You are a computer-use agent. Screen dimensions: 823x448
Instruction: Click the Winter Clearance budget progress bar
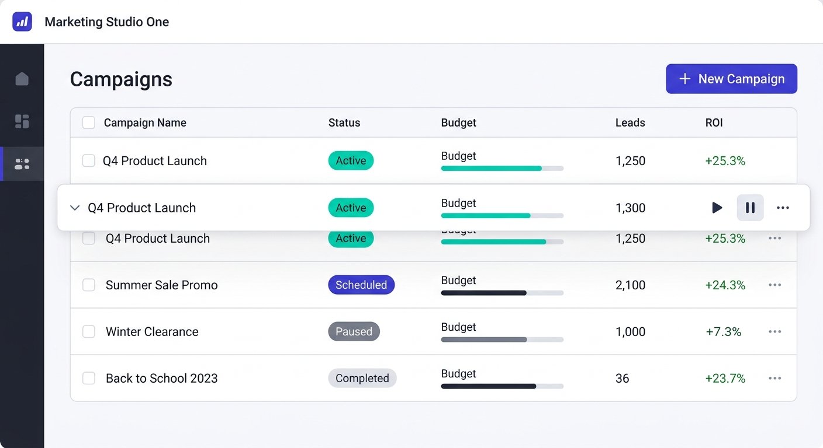pyautogui.click(x=502, y=339)
